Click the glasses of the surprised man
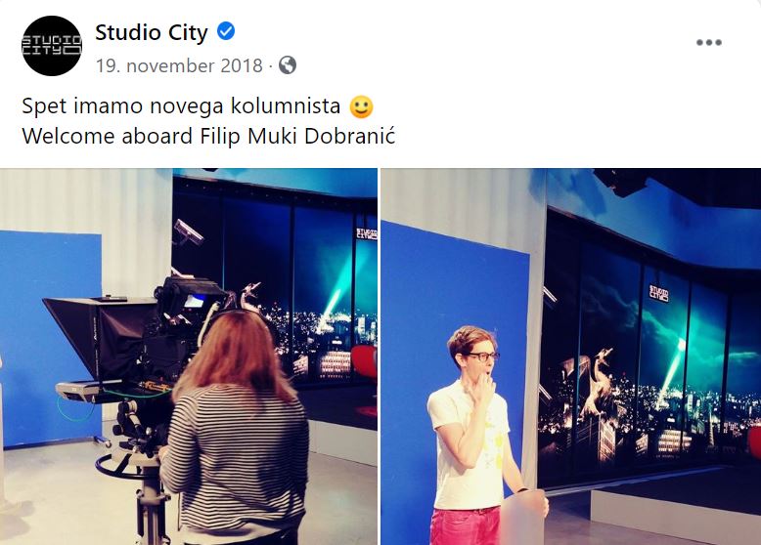The height and width of the screenshot is (545, 761). pyautogui.click(x=482, y=356)
